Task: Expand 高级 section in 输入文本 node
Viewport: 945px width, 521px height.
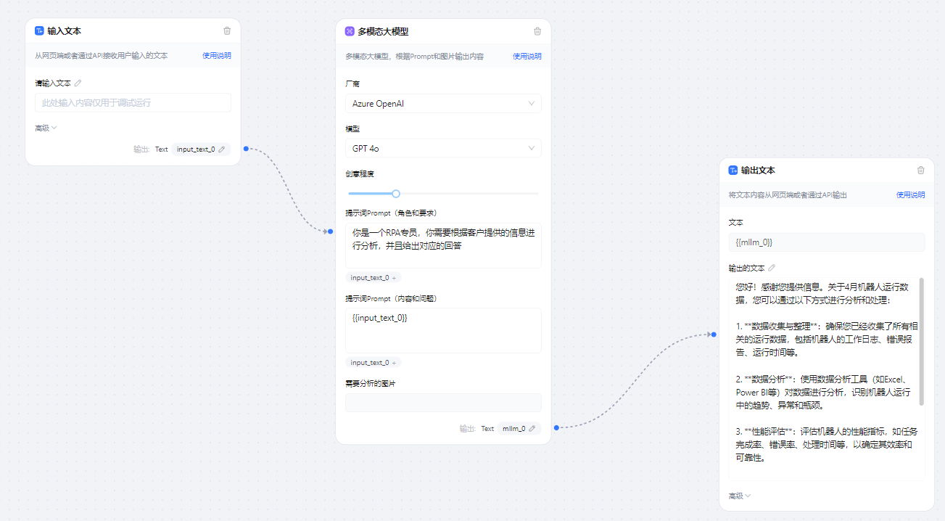Action: pos(46,128)
